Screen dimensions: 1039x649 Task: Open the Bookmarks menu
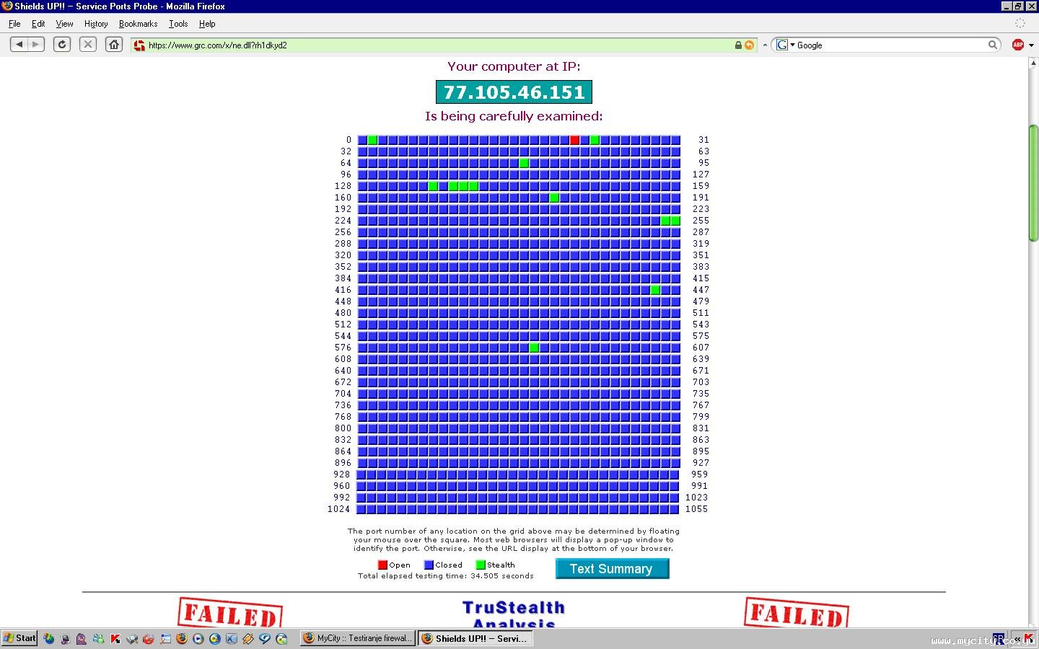pos(138,24)
